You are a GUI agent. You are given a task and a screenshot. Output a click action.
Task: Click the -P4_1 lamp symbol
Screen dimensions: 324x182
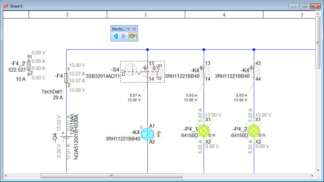(204, 131)
